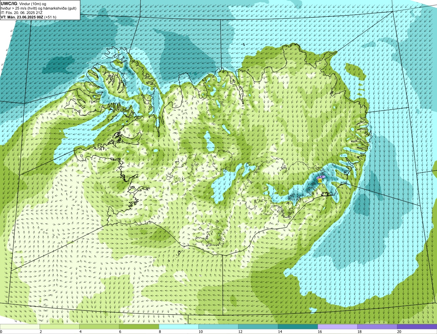Viewport: 437px width, 334px height.
Task: Click the '0' label on the color scale
Action: click(1, 332)
